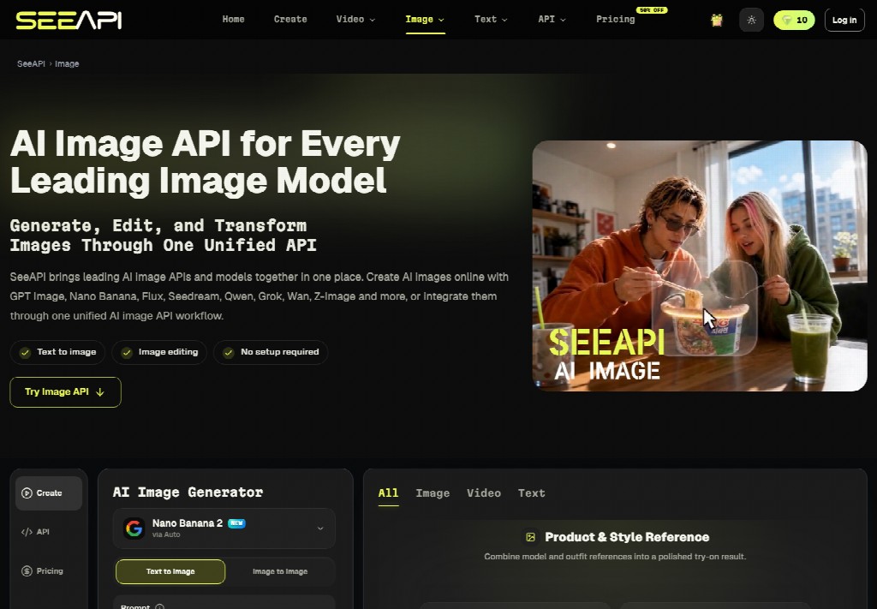877x609 pixels.
Task: Click the SeeAPI logo
Action: tap(69, 21)
